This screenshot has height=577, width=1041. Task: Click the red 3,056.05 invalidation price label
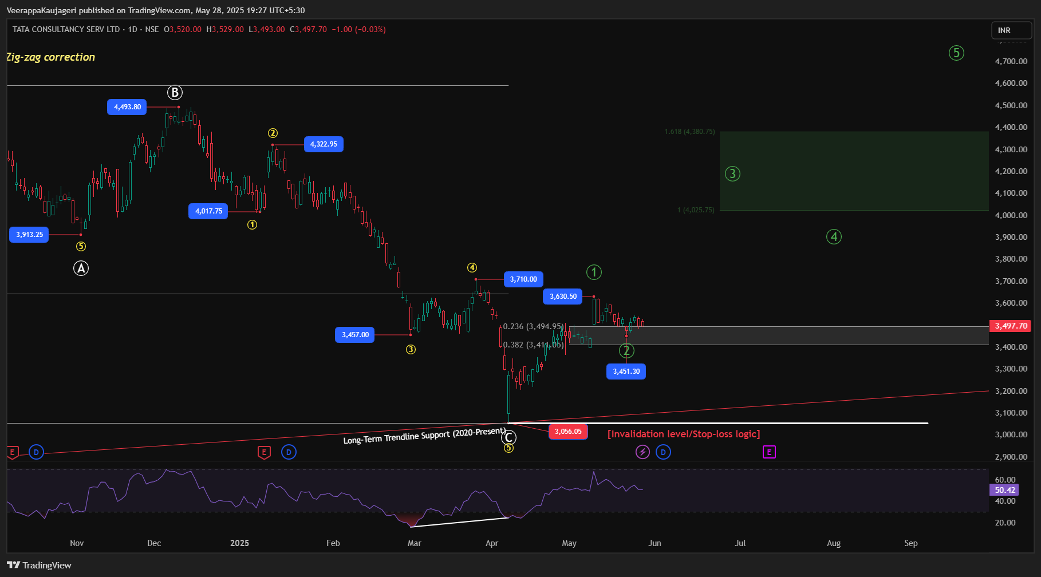coord(568,432)
